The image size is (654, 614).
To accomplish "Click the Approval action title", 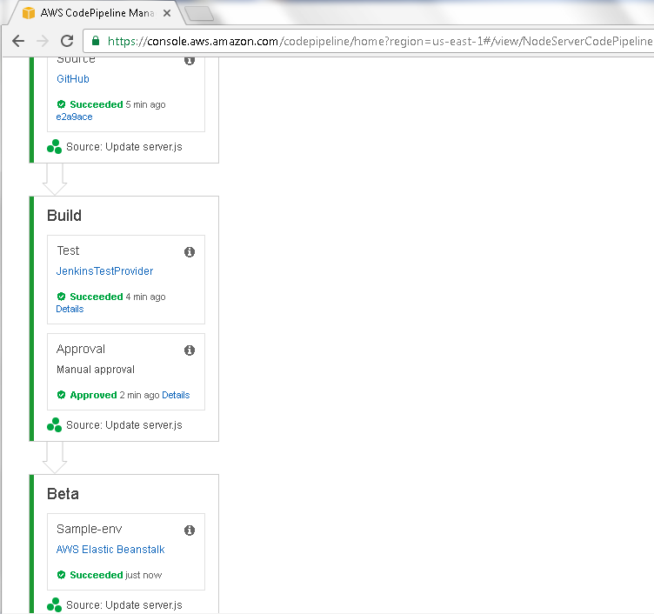I will 81,349.
